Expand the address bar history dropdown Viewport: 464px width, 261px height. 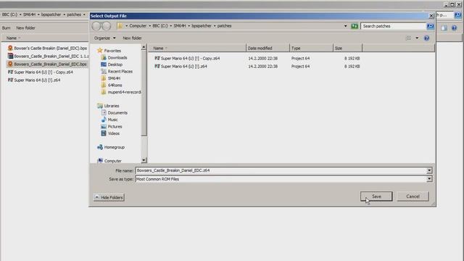tap(345, 26)
